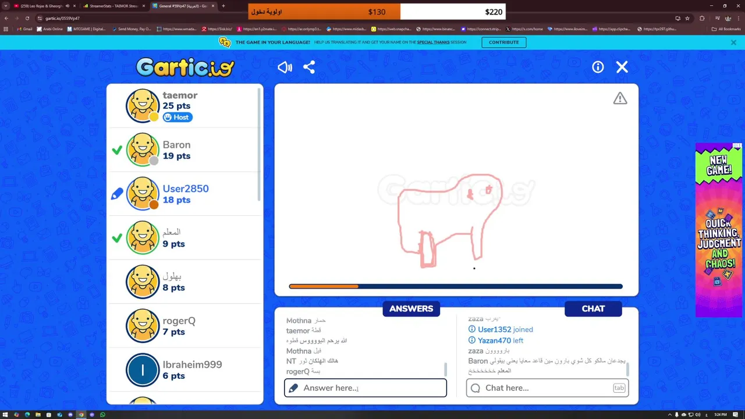Click the translation banner language icon
The height and width of the screenshot is (419, 745).
click(225, 42)
